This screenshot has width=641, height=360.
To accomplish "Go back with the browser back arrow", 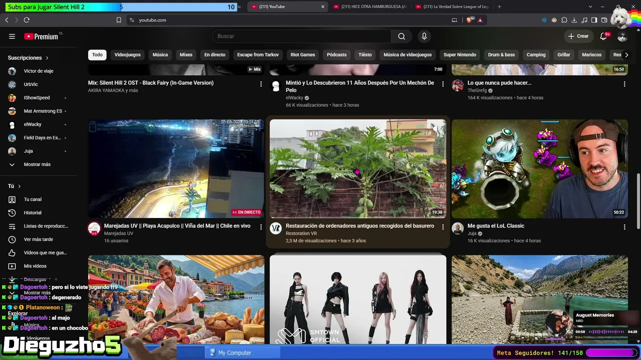I will (x=7, y=20).
